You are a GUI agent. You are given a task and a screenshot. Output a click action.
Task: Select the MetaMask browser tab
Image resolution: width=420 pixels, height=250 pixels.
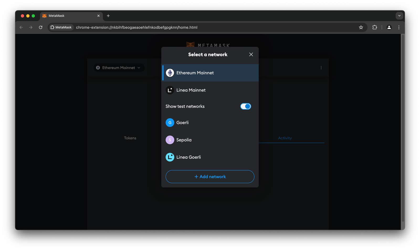(71, 16)
